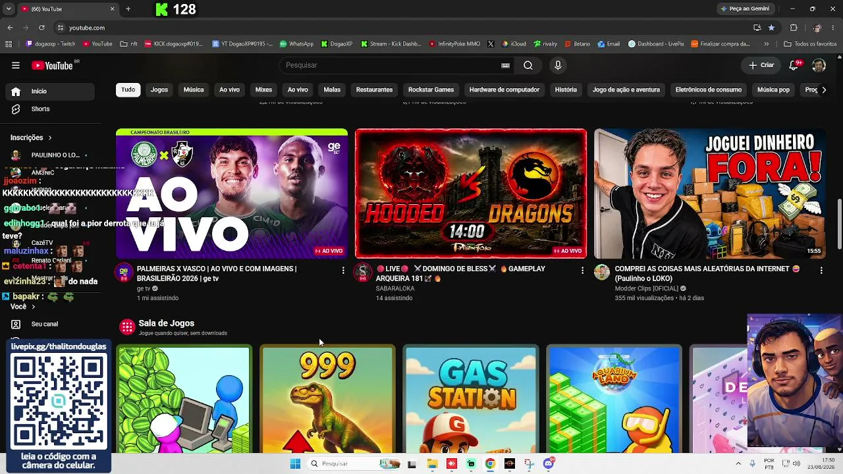Open the Aquarium Land game card
Screen dimensions: 843x474
click(614, 399)
